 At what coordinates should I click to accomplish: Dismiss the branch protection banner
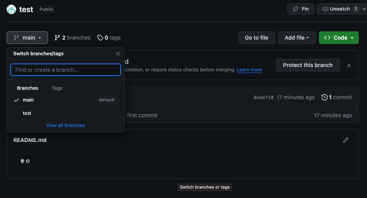[x=349, y=65]
